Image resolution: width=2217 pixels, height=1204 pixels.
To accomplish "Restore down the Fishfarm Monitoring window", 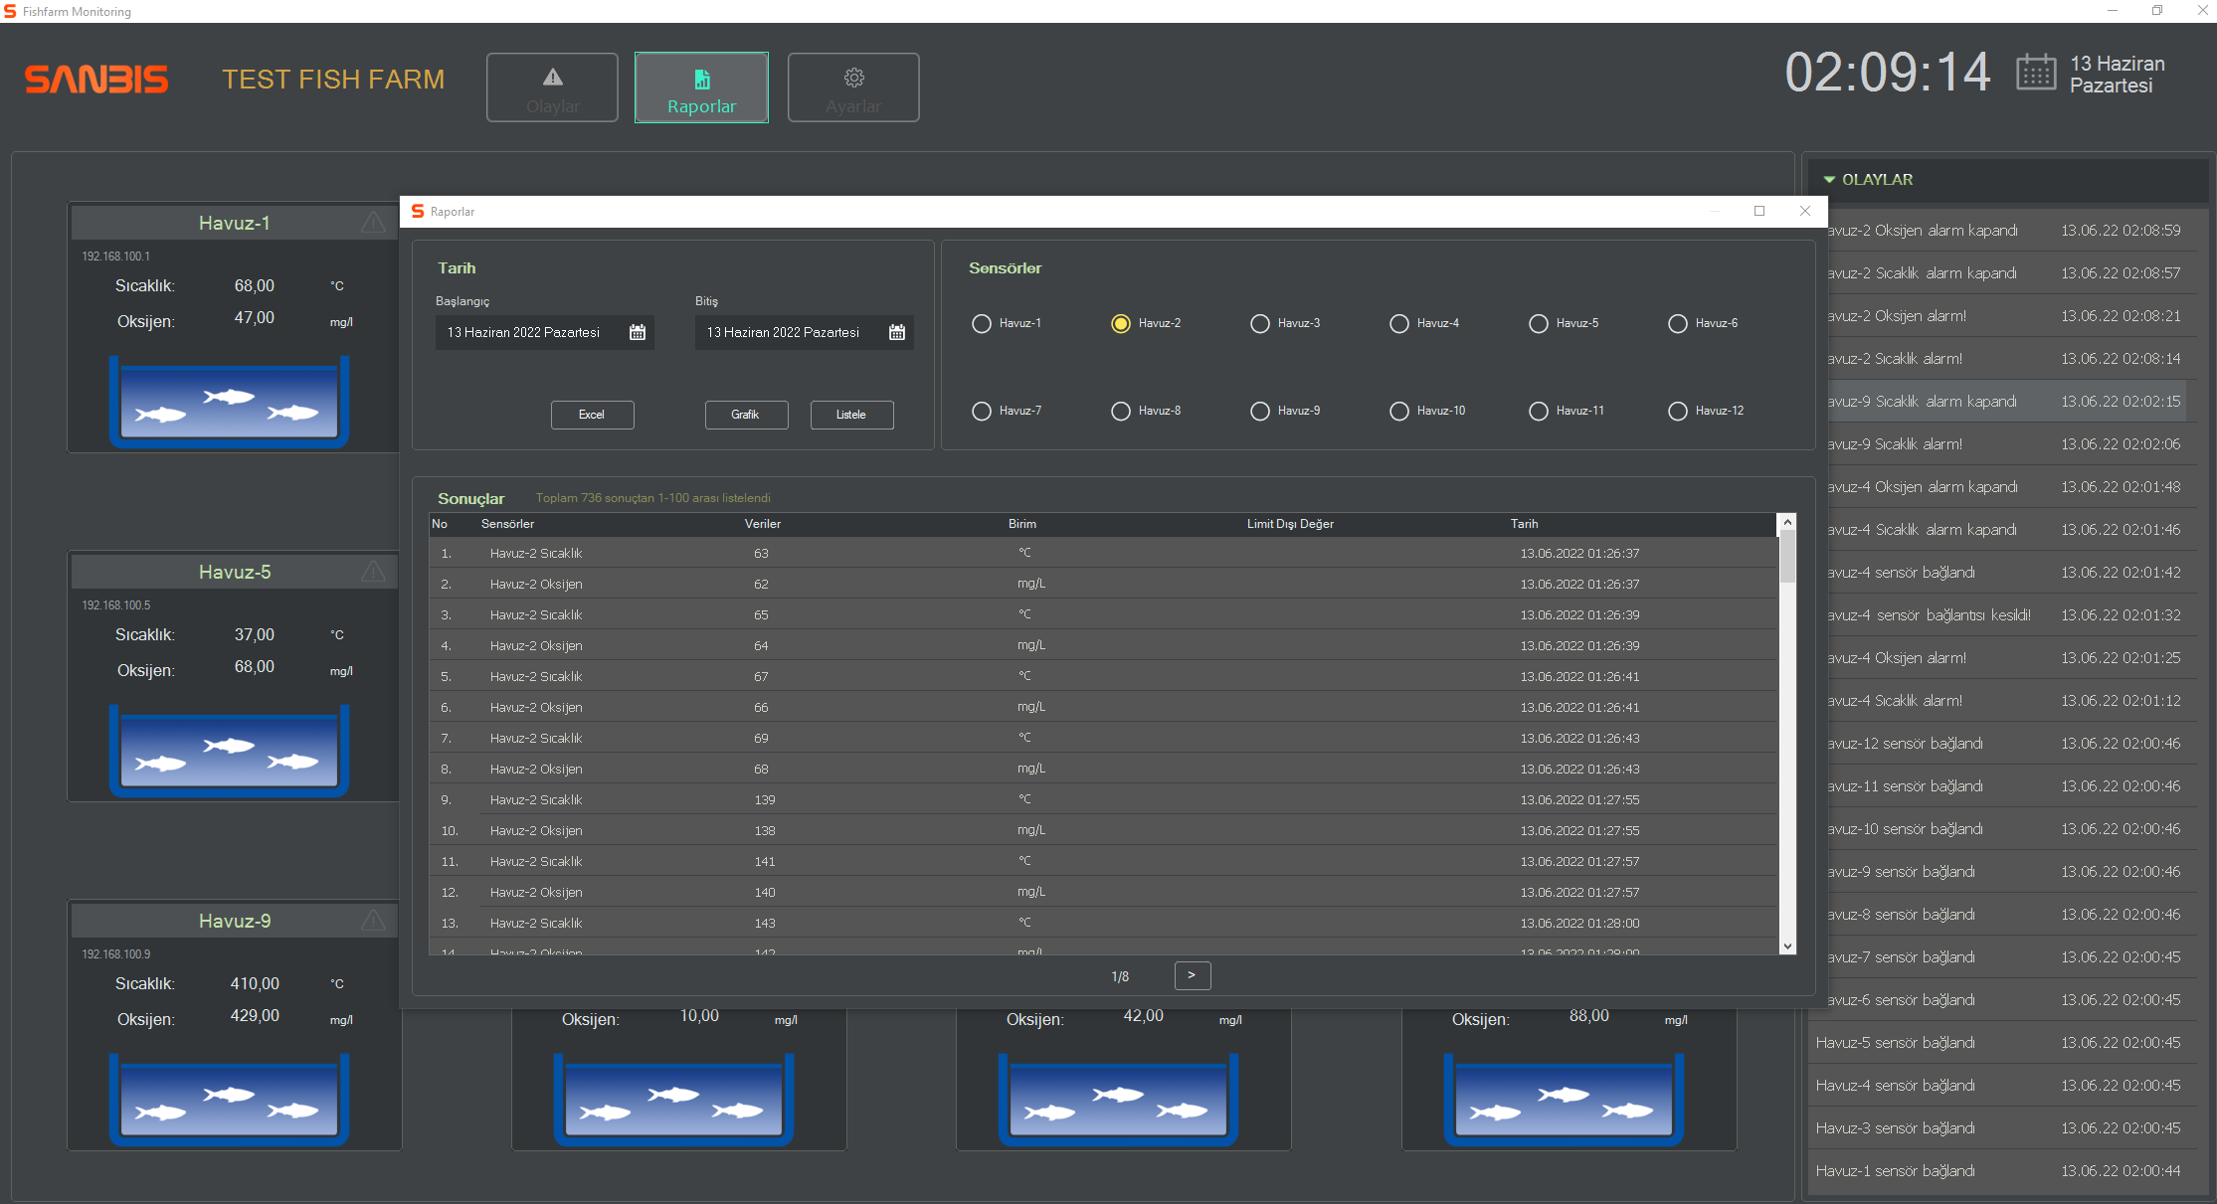I will coord(2157,11).
